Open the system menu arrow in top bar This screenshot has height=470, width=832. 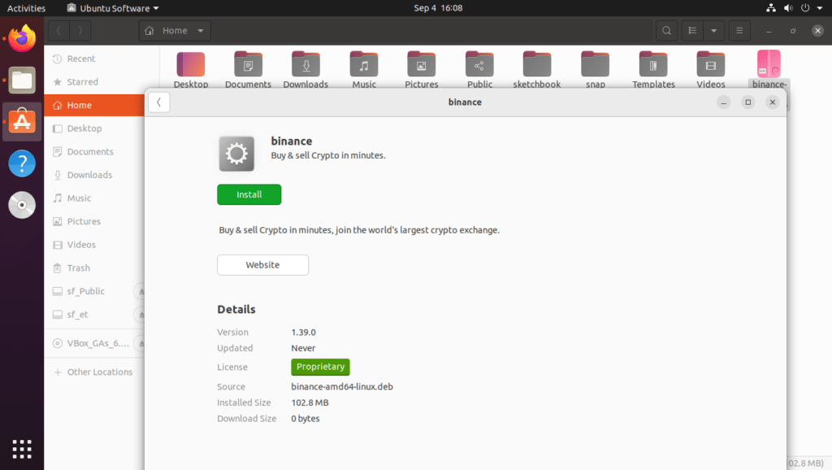click(820, 8)
